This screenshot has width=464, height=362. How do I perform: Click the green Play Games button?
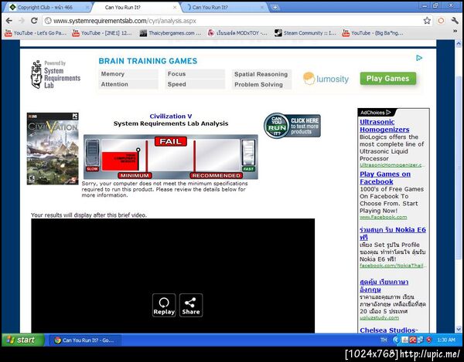(x=388, y=79)
